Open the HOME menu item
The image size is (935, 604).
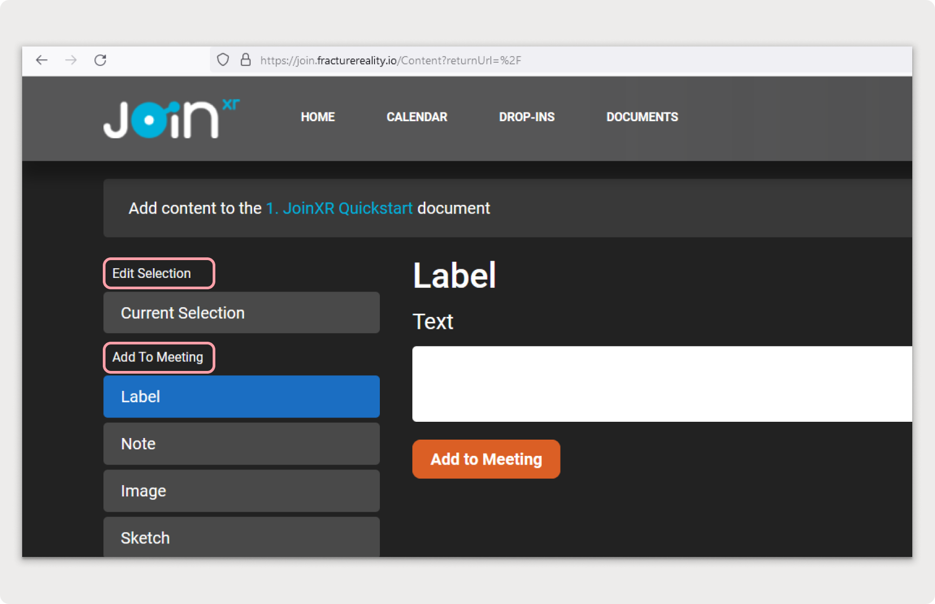318,117
